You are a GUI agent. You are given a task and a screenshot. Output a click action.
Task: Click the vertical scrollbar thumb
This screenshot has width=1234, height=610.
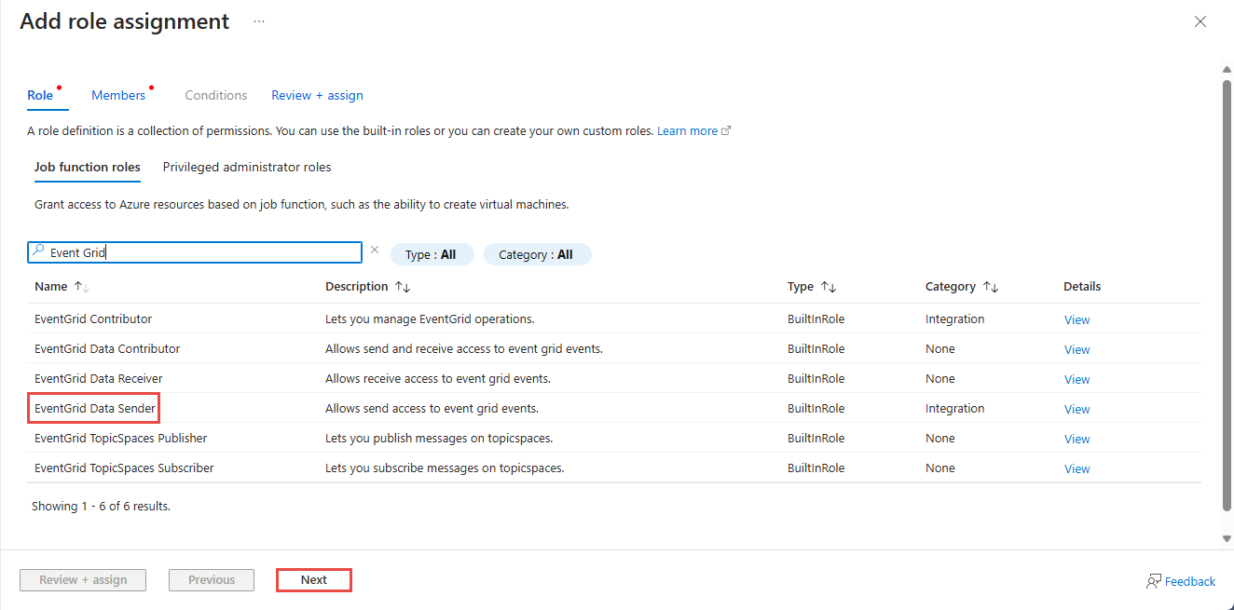coord(1227,295)
